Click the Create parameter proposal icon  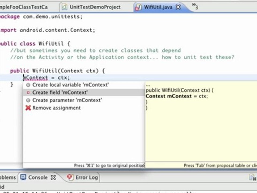[28, 100]
